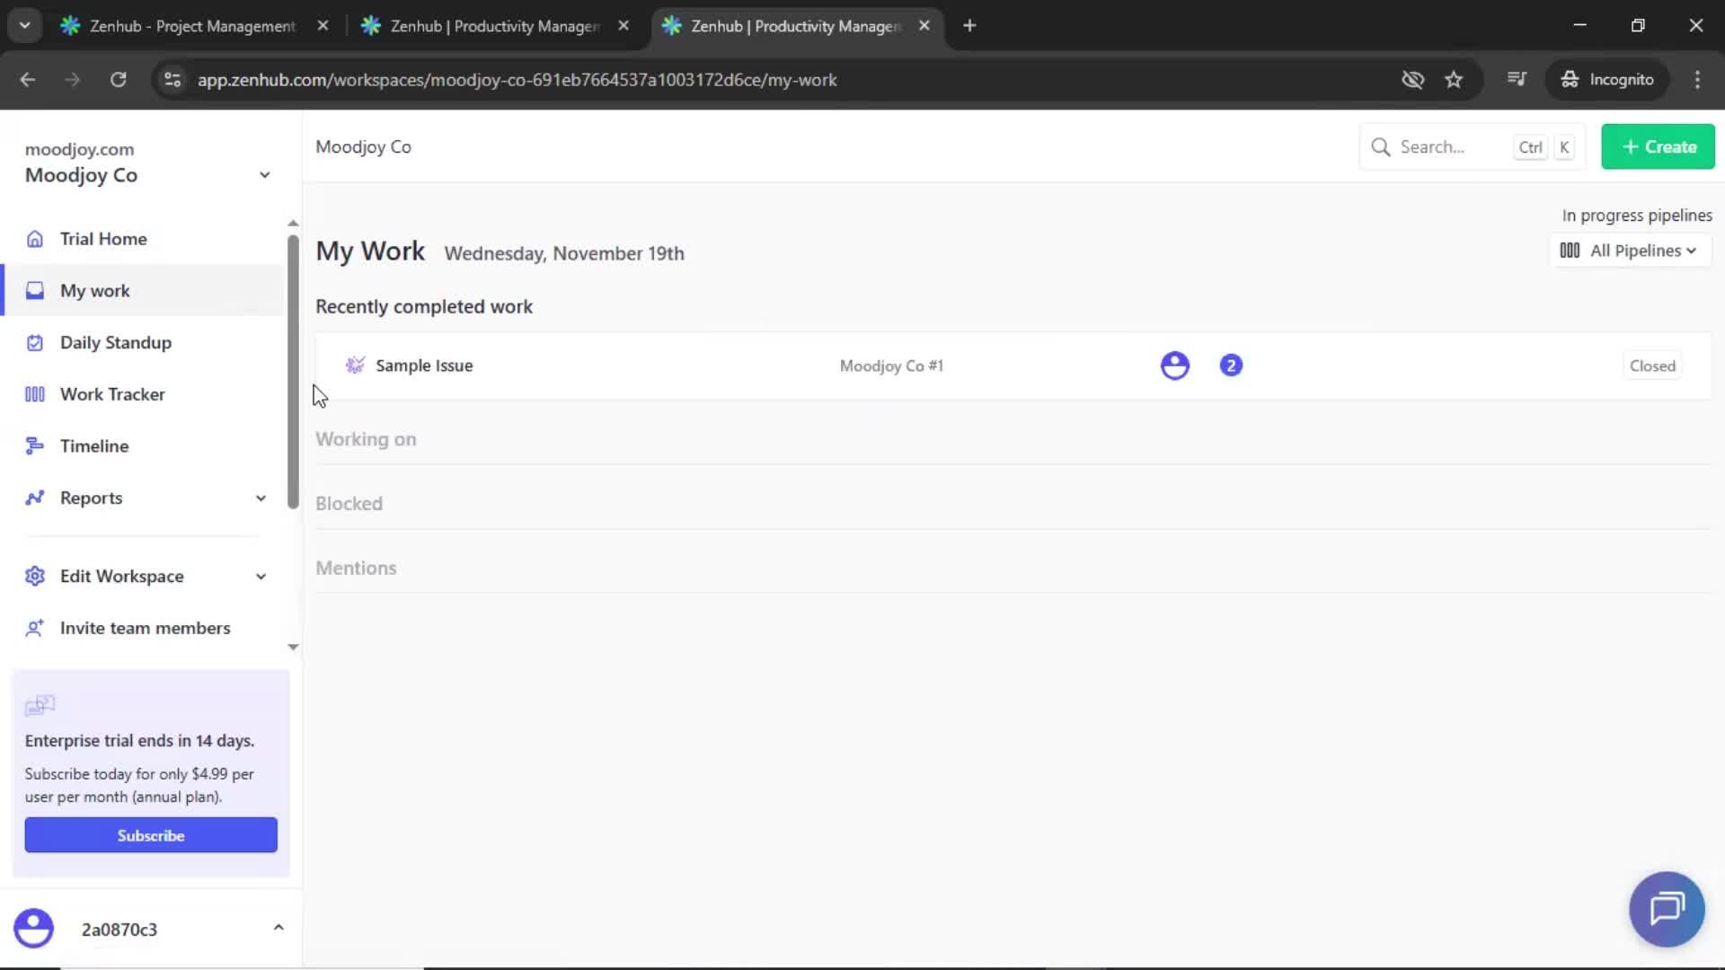Click the green Create button
1725x970 pixels.
pos(1658,146)
